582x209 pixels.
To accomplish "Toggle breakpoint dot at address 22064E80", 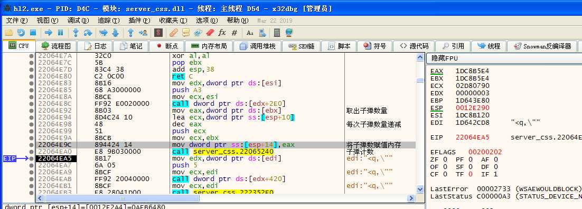I will (32, 76).
